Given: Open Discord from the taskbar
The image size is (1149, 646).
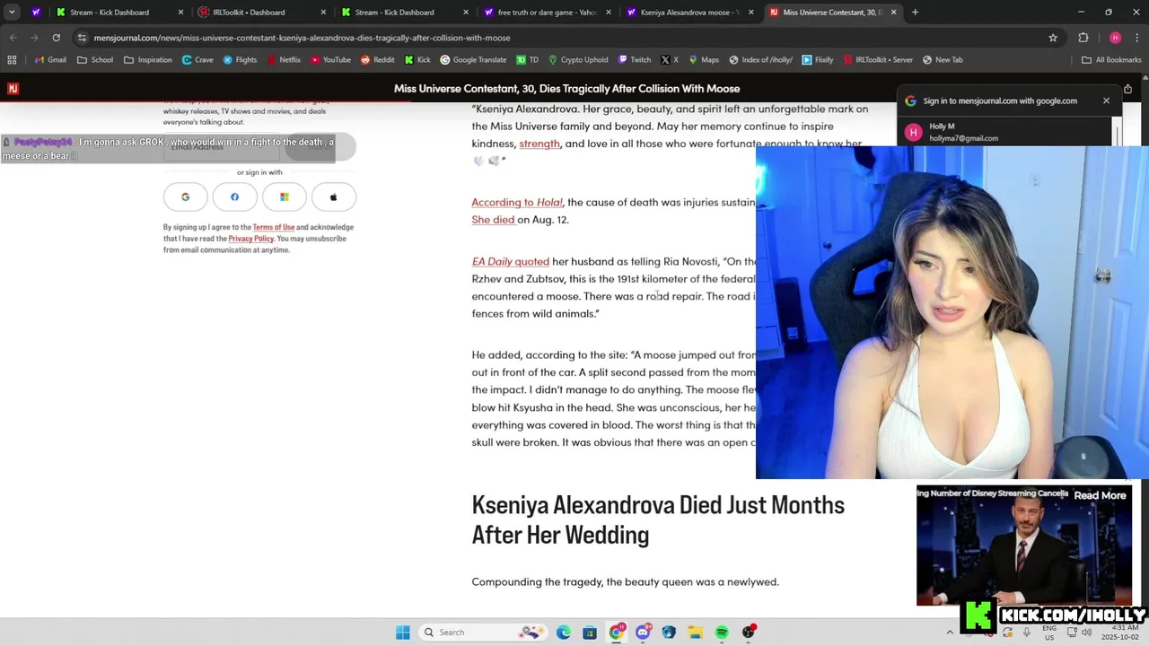Looking at the screenshot, I should coord(643,633).
